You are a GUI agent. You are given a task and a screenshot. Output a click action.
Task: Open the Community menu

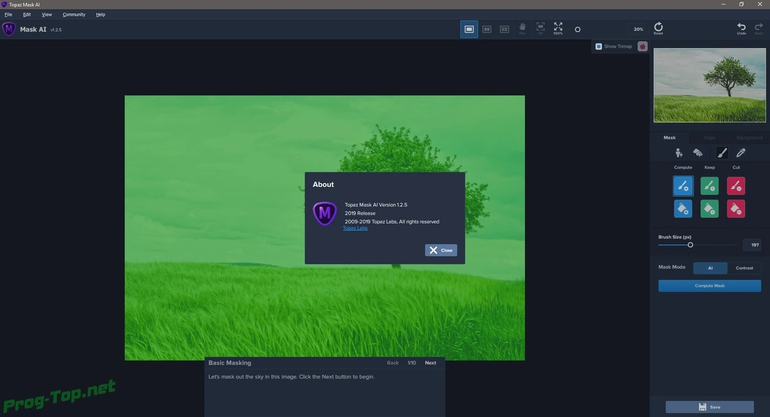(x=74, y=14)
